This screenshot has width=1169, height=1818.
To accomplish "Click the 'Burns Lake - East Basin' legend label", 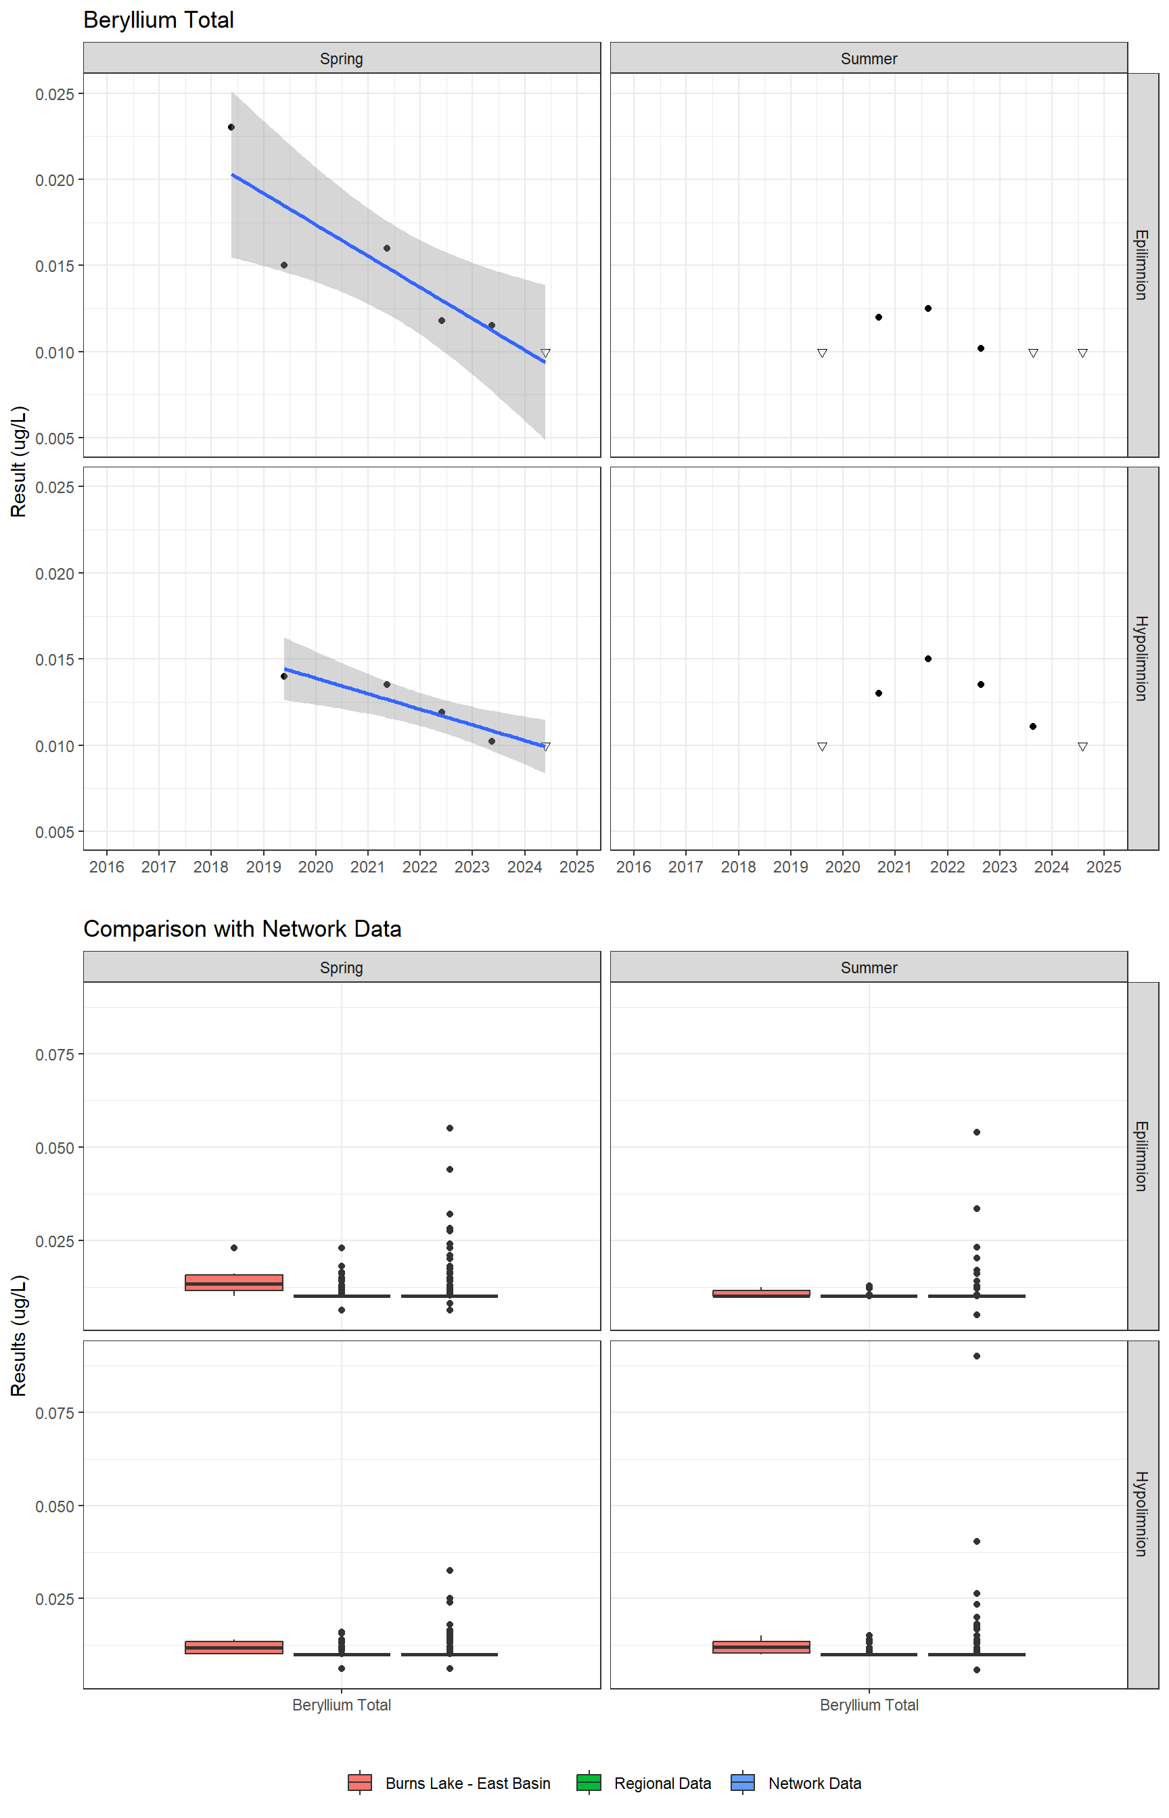I will [467, 1783].
